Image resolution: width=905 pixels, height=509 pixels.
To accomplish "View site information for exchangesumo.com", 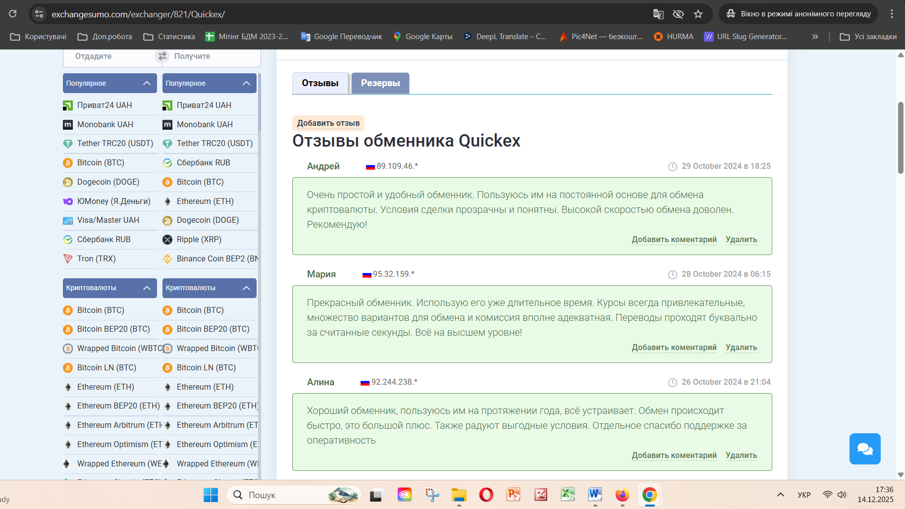I will (x=40, y=14).
